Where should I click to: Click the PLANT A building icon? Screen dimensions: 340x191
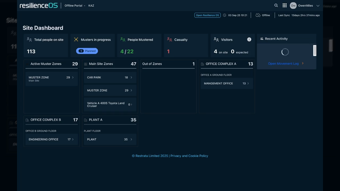tap(86, 120)
